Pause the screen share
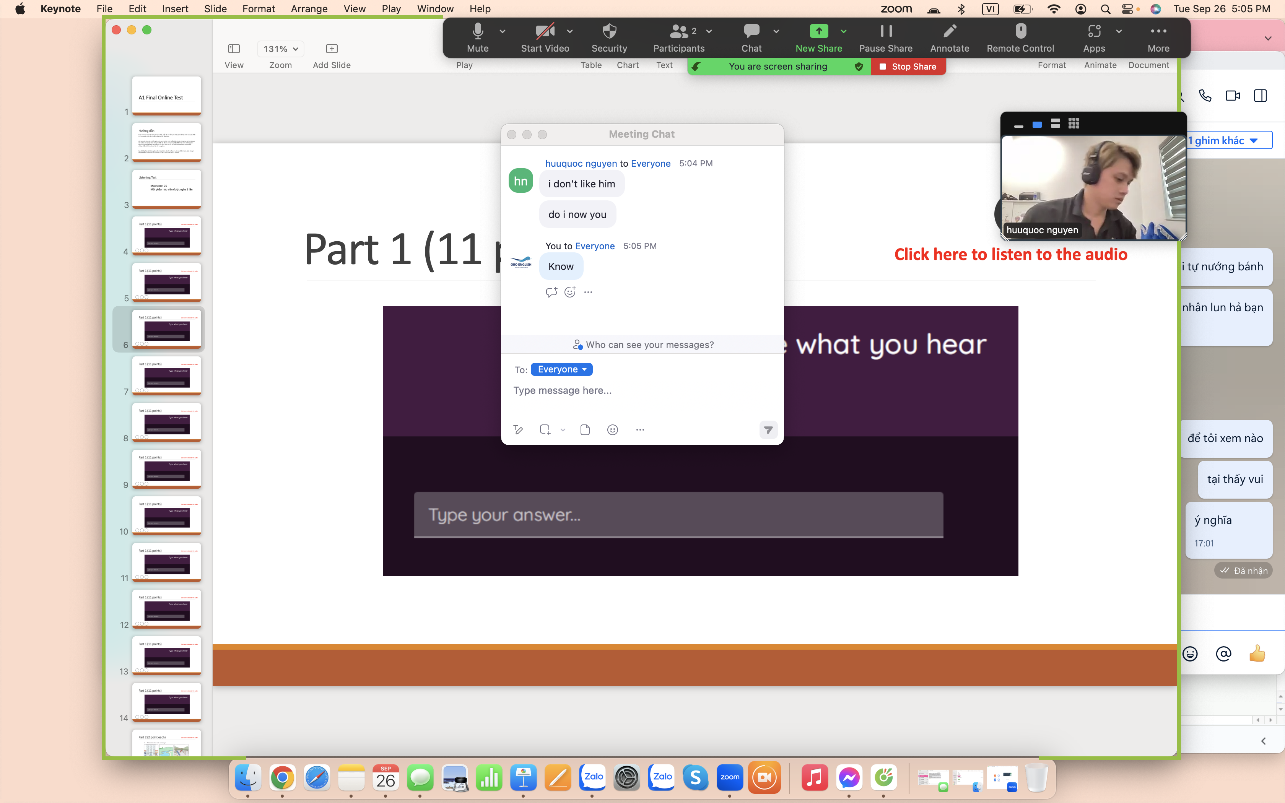Screen dimensions: 1285x803 (x=885, y=31)
